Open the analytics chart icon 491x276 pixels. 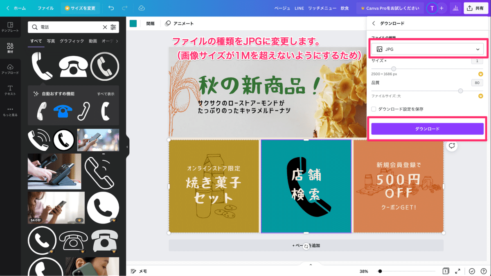(x=455, y=8)
